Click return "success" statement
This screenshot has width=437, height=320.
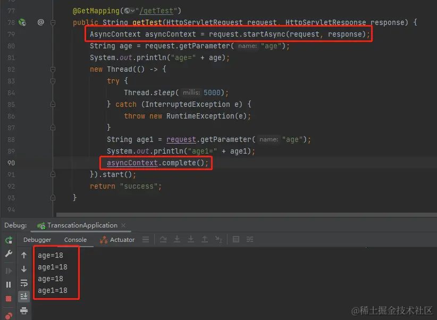[125, 186]
